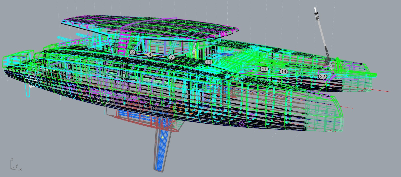Select the marker tag labeled 22
Image resolution: width=401 pixels, height=177 pixels.
click(x=323, y=76)
